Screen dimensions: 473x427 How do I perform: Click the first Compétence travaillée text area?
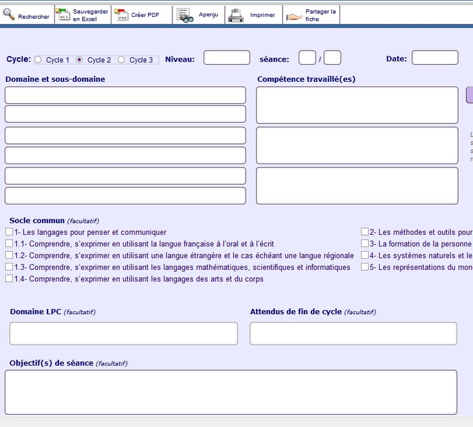point(357,105)
